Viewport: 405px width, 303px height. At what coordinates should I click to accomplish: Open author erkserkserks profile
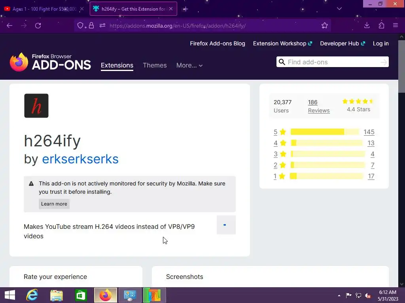click(80, 159)
